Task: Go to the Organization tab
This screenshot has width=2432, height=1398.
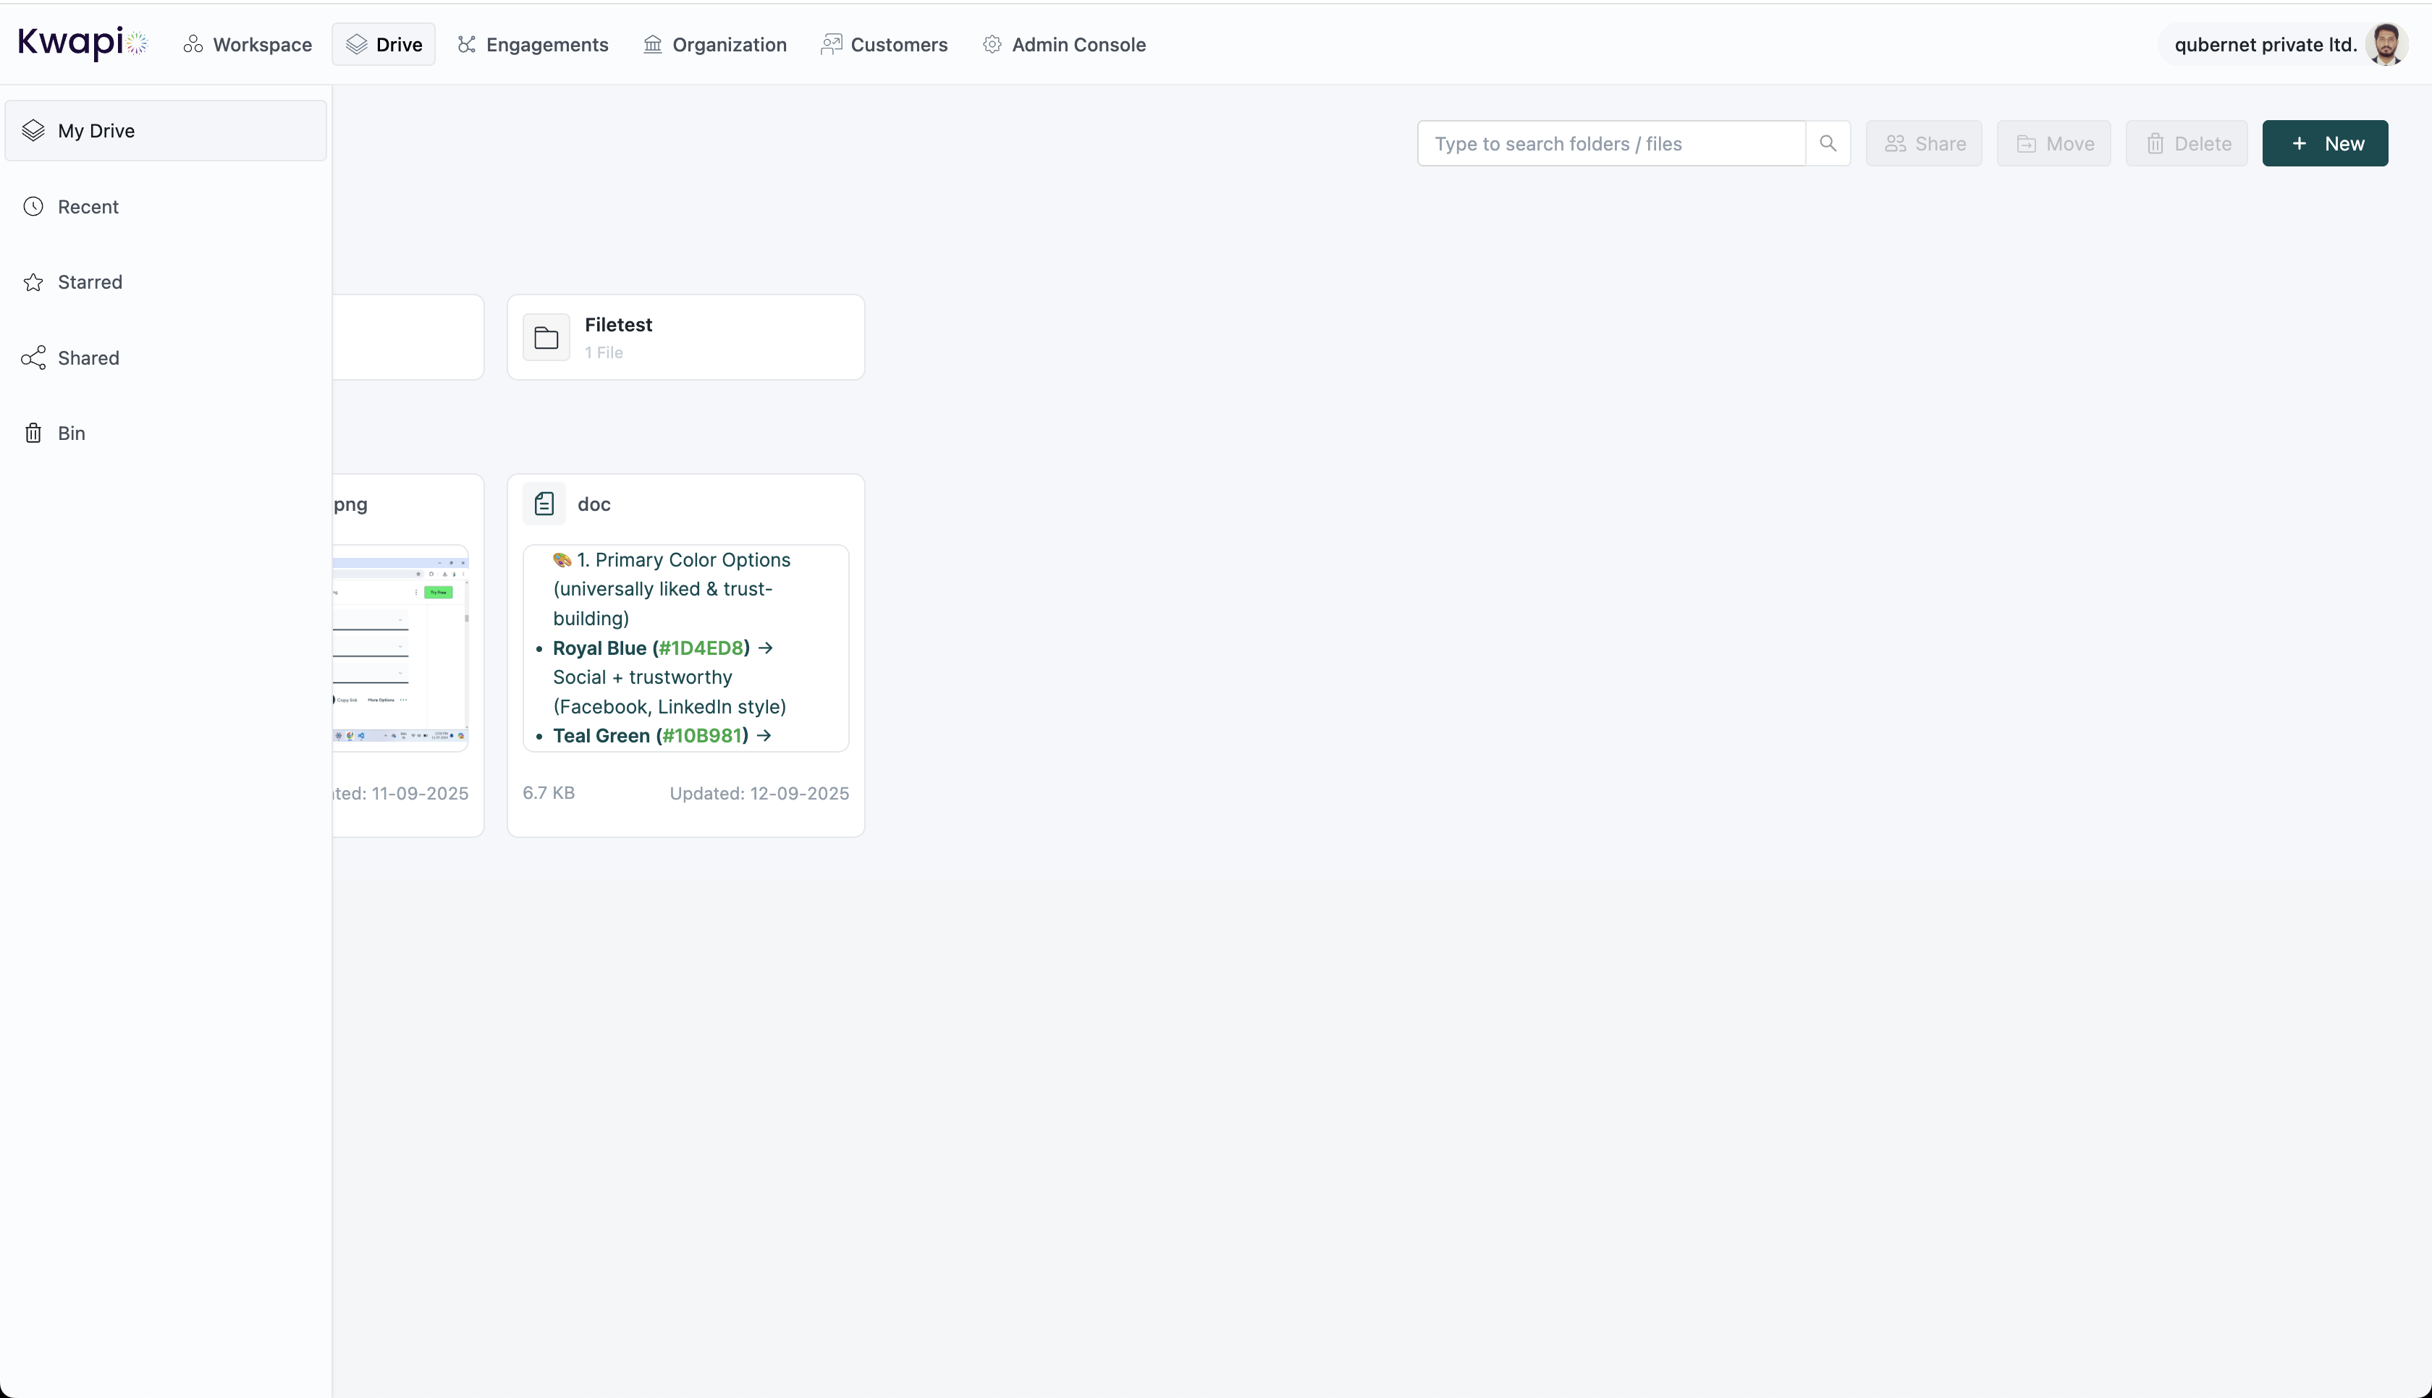Action: coord(714,44)
